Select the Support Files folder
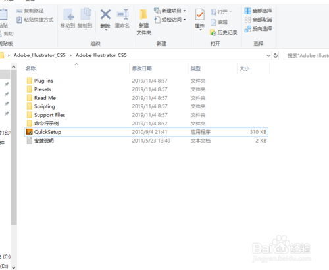 (146, 115)
